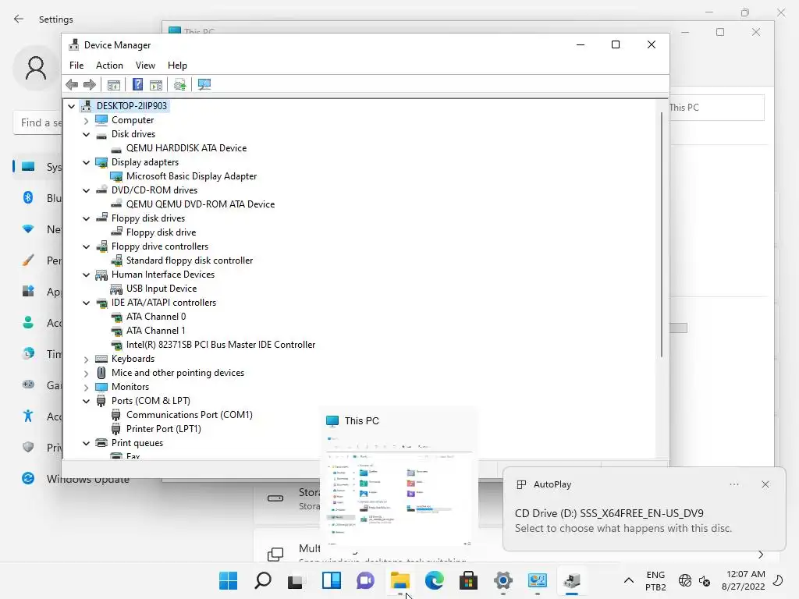The image size is (799, 599).
Task: Click the blue question mark Help toolbar icon
Action: click(x=137, y=84)
